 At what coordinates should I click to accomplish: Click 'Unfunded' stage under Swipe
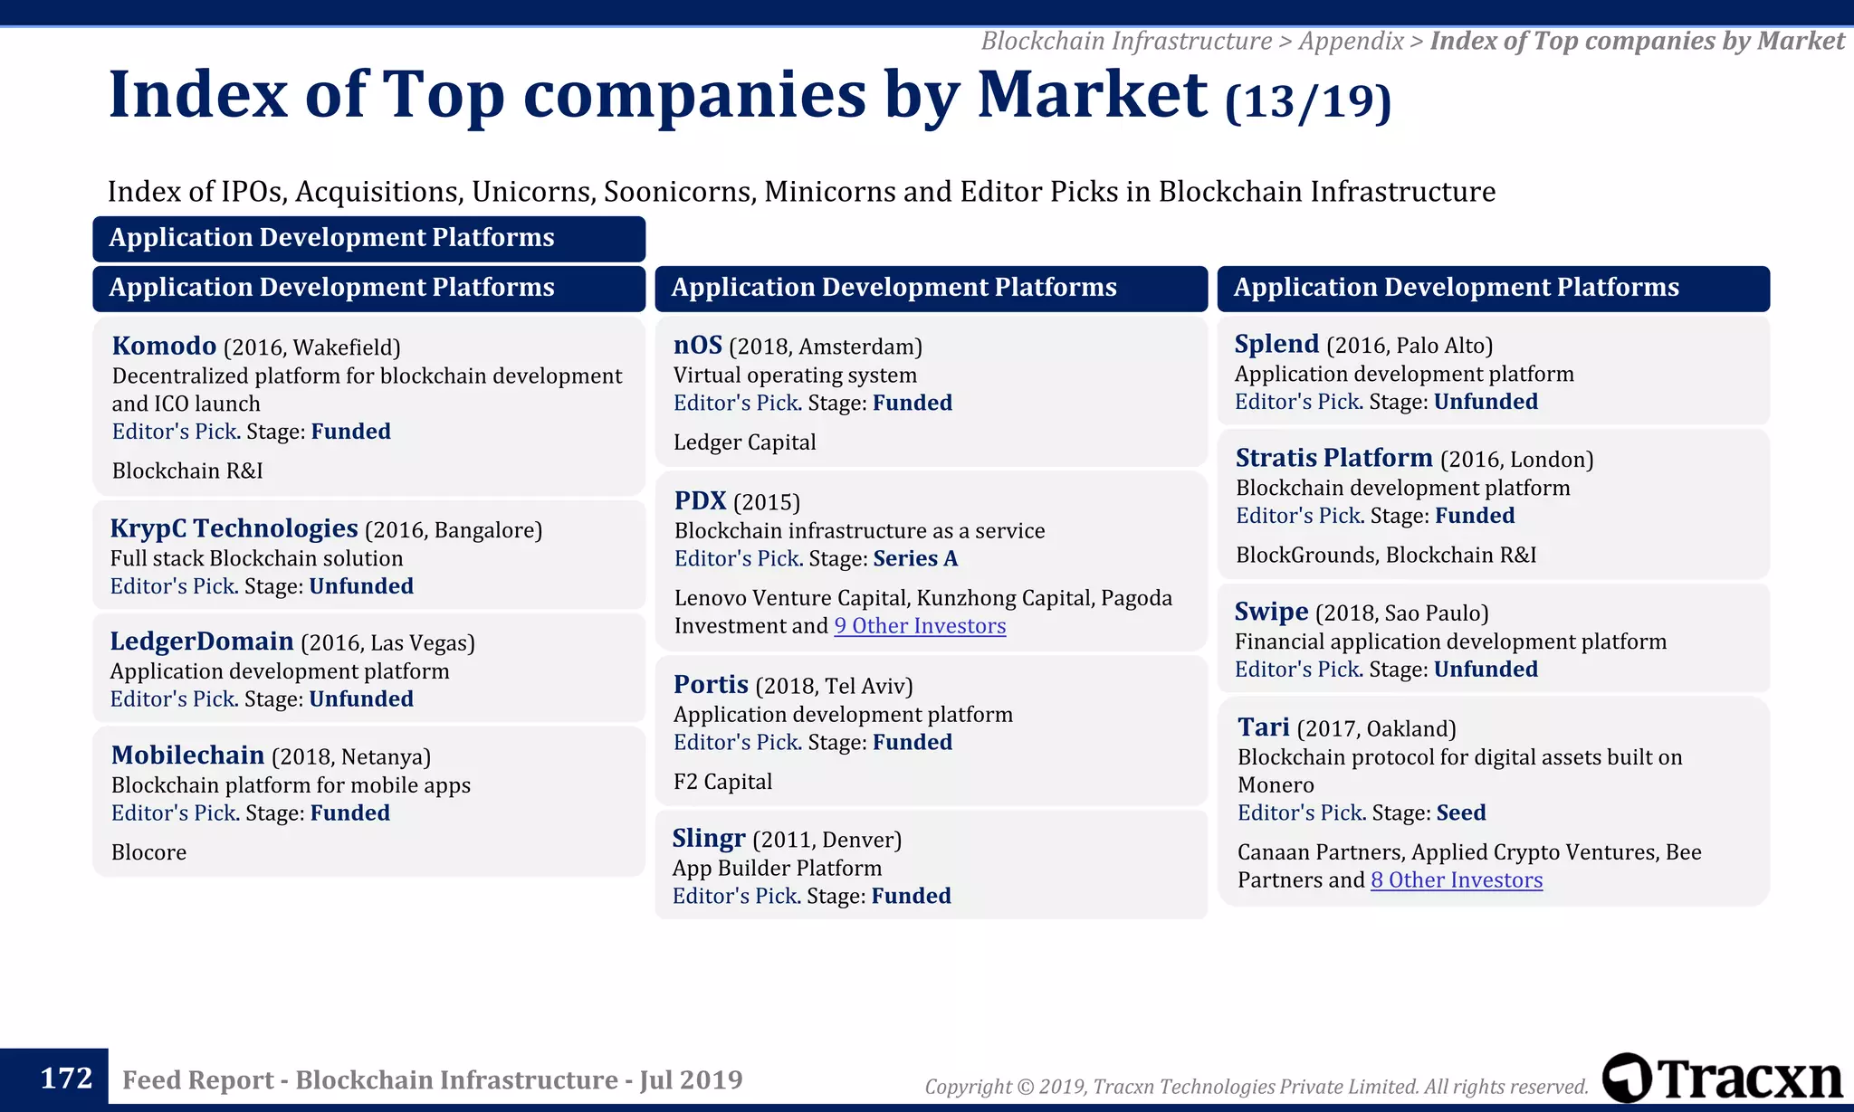1486,669
